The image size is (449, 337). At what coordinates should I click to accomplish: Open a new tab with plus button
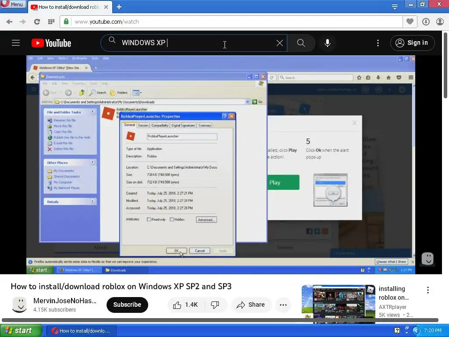tap(119, 7)
